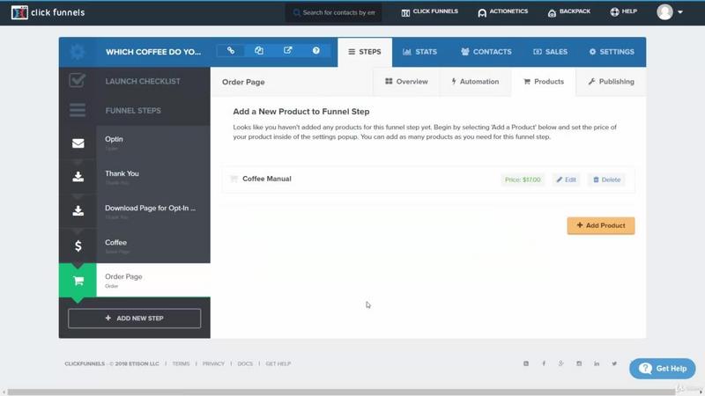This screenshot has height=396, width=705.
Task: Open the Get Help footer link
Action: pyautogui.click(x=278, y=363)
